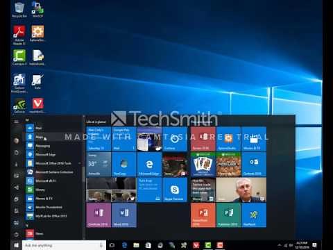333x250 pixels.
Task: Open News from the app list
Action: tap(53, 233)
